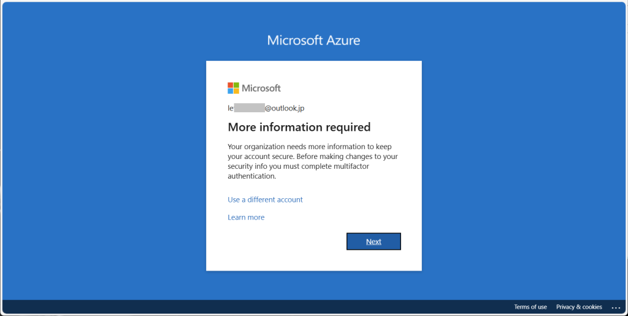Click the gray redacted portion of the email
Image resolution: width=628 pixels, height=316 pixels.
coord(249,108)
